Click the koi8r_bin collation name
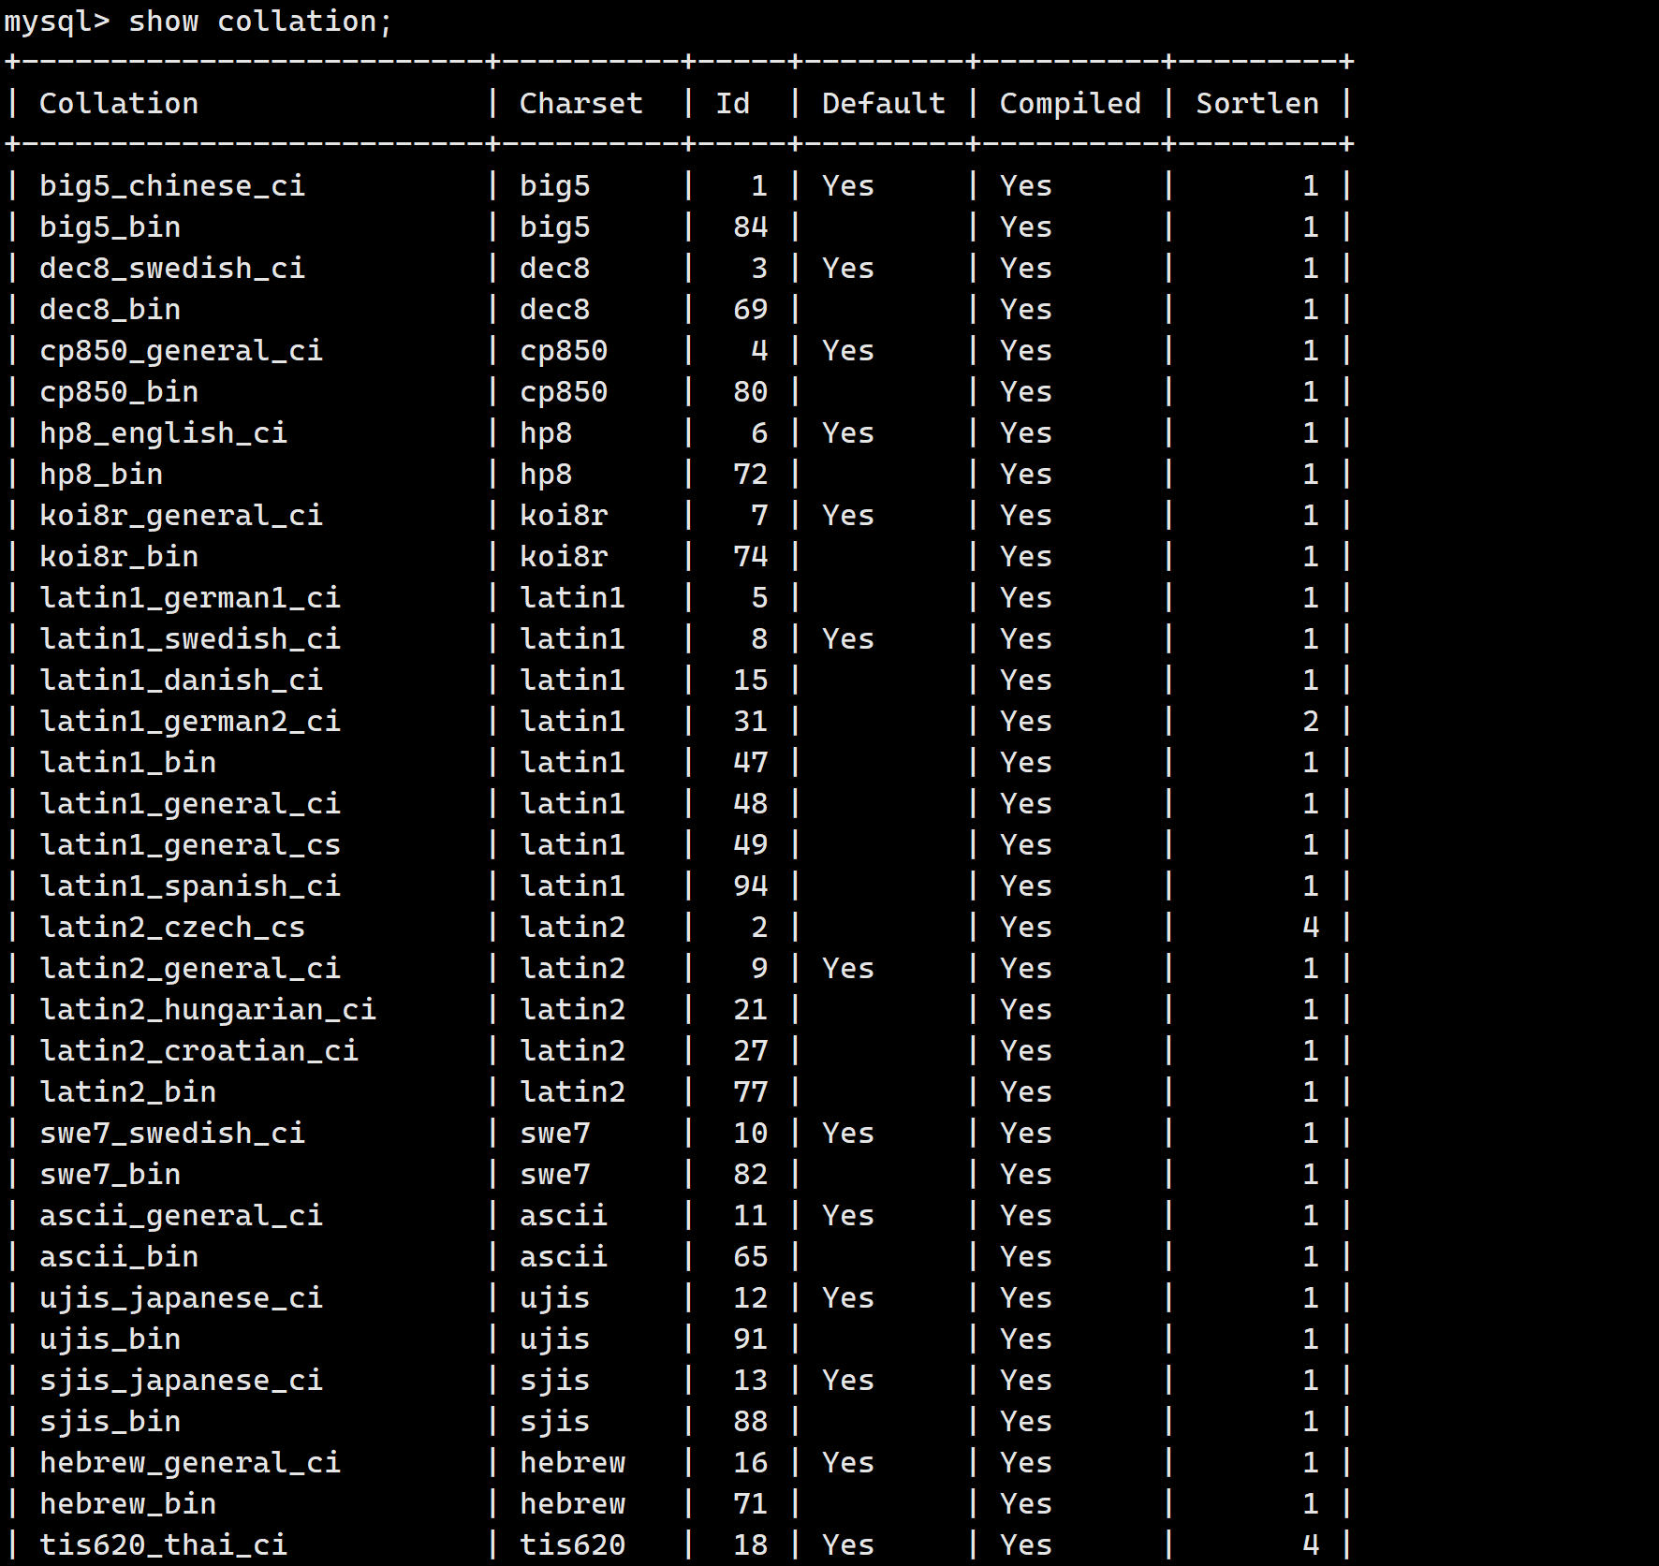Viewport: 1659px width, 1566px height. (119, 556)
